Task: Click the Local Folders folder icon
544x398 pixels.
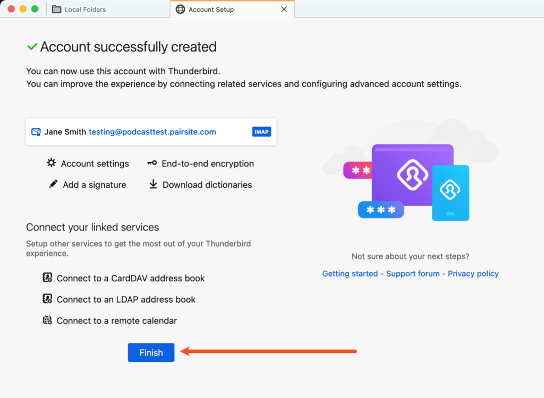Action: 56,10
